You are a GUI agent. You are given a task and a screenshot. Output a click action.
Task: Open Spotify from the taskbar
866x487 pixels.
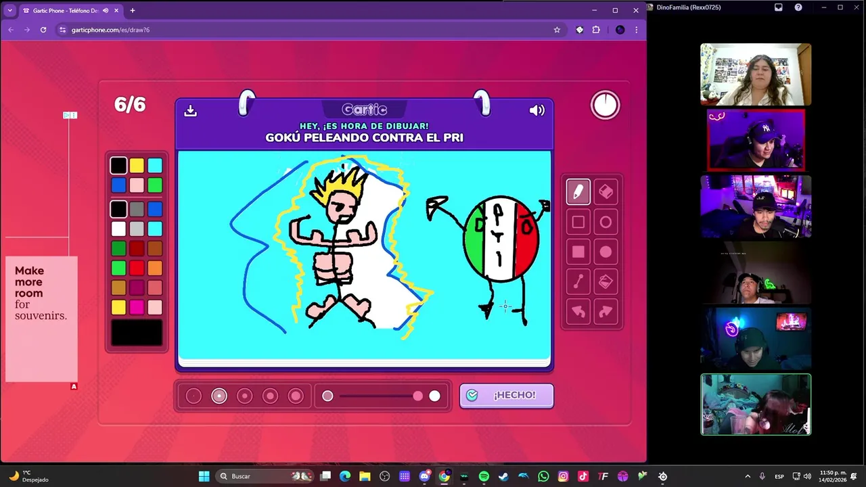(x=484, y=476)
